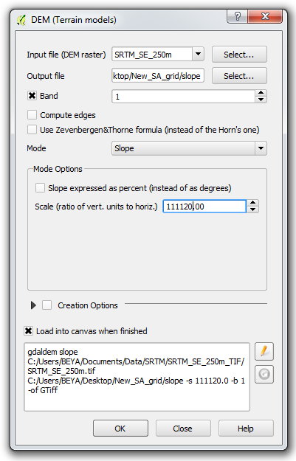Decrease Band value with down arrow
Image resolution: width=296 pixels, height=461 pixels.
tap(261, 100)
